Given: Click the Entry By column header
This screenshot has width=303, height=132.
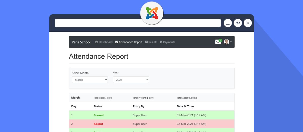Looking at the screenshot, I should click(x=139, y=106).
